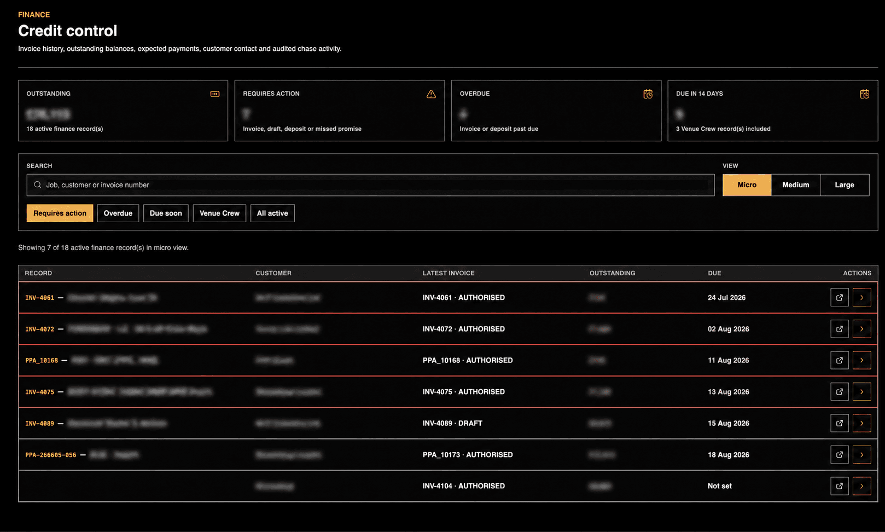Click the Due column header
The height and width of the screenshot is (532, 885).
(x=714, y=273)
